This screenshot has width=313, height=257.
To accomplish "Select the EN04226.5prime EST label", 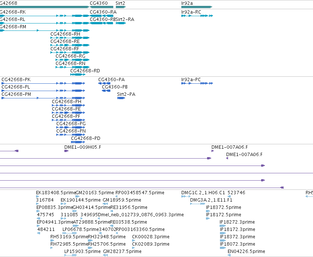I will (246, 252).
